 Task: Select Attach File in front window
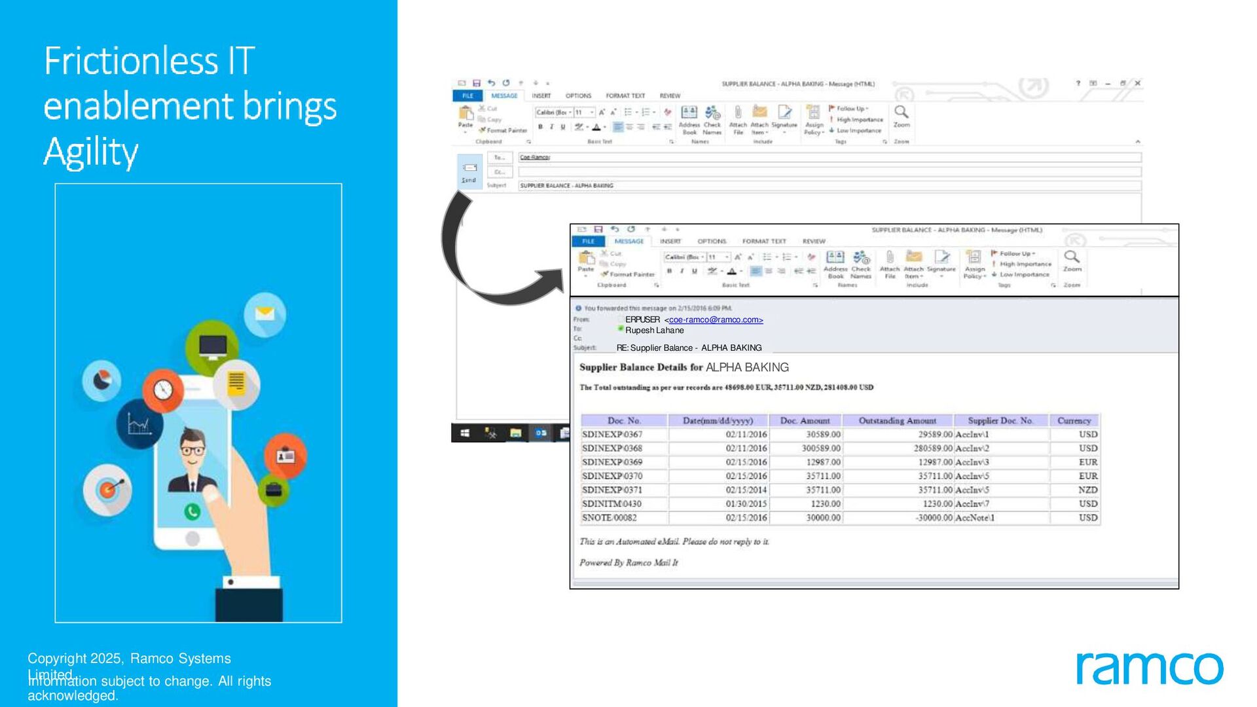pyautogui.click(x=890, y=264)
